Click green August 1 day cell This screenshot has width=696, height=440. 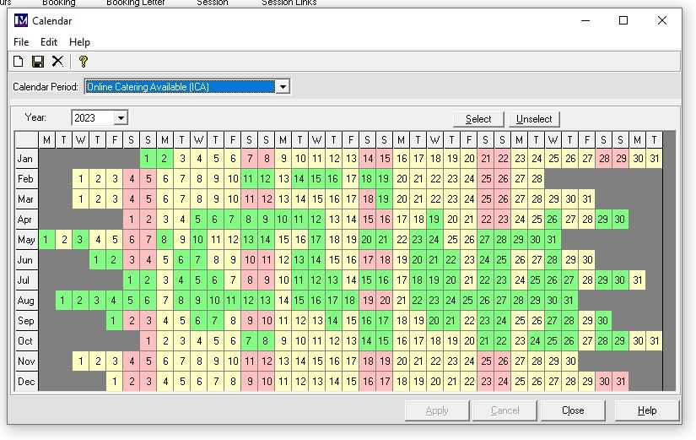63,301
